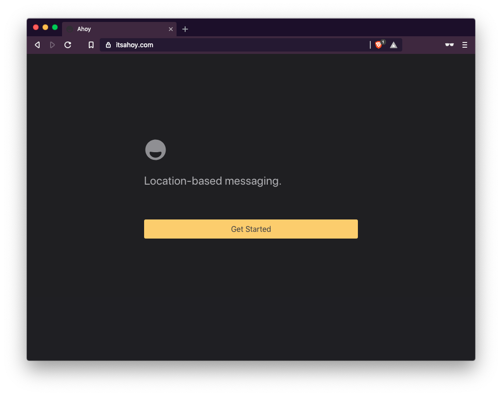This screenshot has width=502, height=396.
Task: Click the Get Started button
Action: click(251, 229)
